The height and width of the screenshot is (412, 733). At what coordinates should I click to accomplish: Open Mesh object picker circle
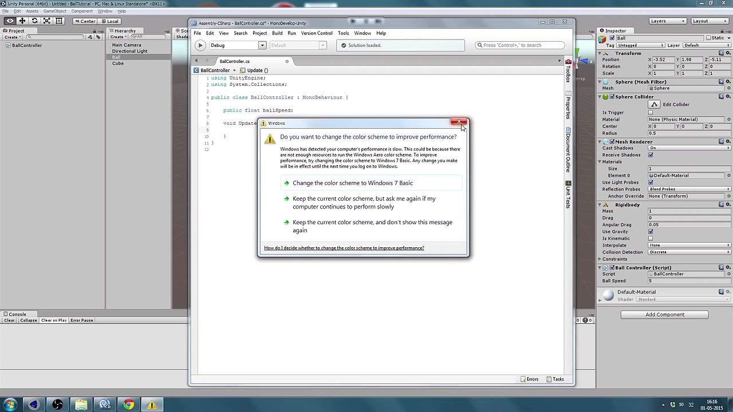728,89
